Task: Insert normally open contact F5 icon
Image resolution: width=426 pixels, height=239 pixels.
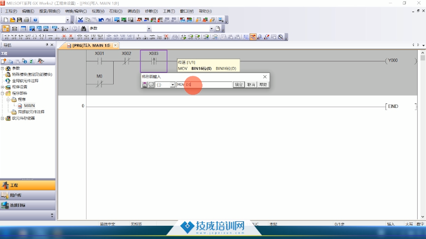Action: pos(7,37)
